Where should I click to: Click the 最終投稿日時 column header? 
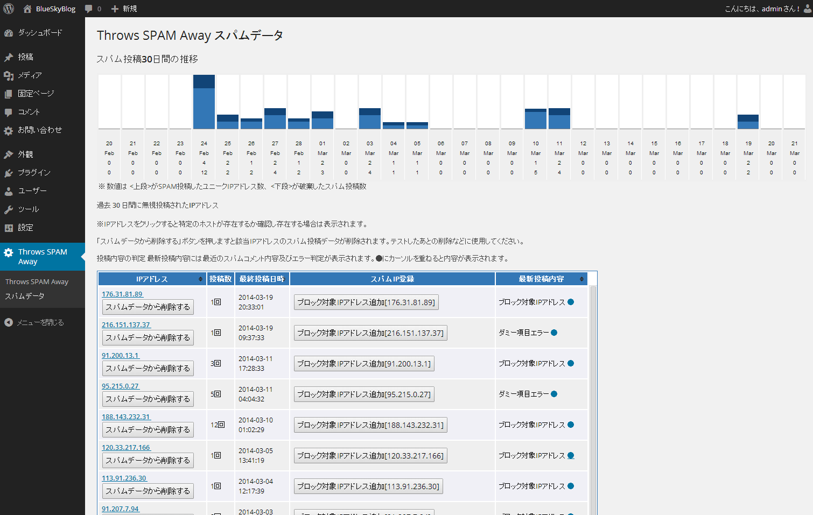pos(262,279)
